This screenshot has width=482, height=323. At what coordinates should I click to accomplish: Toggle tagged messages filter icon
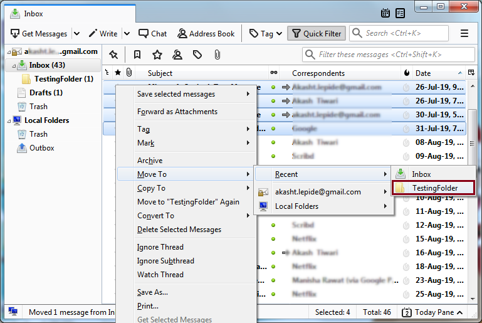coord(197,55)
